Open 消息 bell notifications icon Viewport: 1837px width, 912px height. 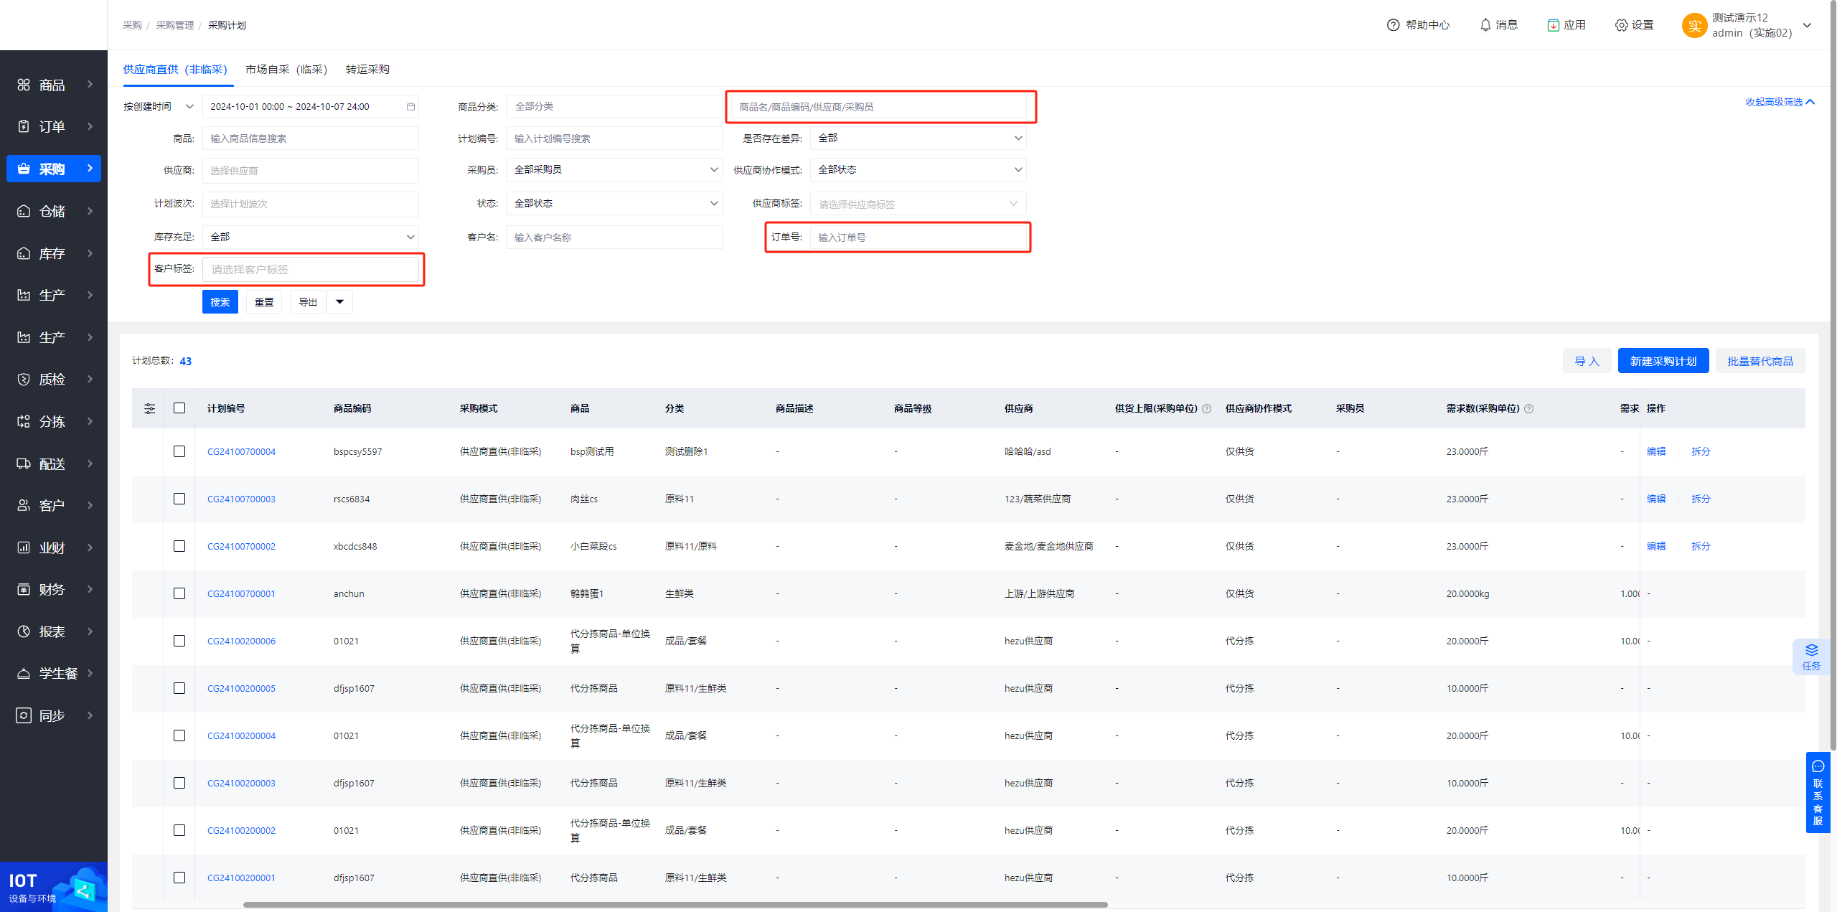pyautogui.click(x=1485, y=25)
